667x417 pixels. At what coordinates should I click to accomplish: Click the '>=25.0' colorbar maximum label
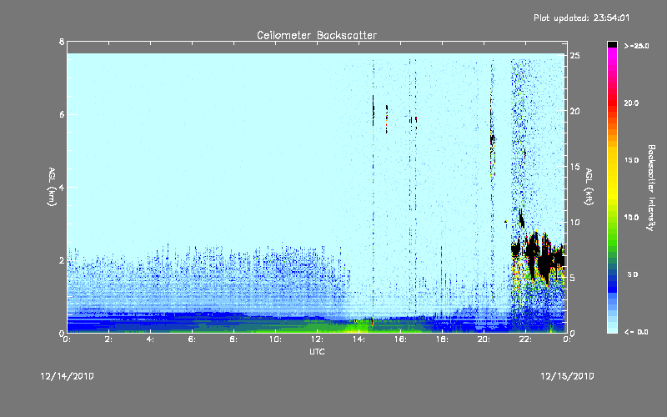636,46
